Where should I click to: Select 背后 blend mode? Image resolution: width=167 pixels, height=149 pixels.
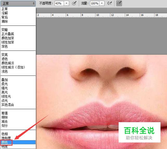pyautogui.click(x=18, y=17)
